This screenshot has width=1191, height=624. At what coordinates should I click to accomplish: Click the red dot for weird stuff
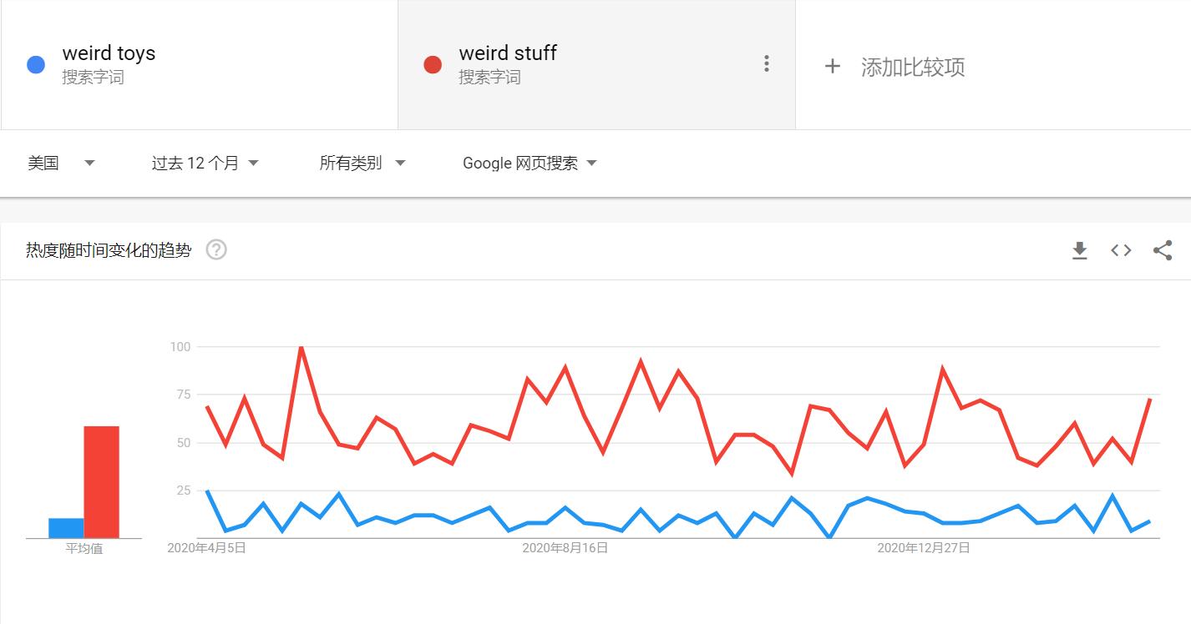pos(433,65)
